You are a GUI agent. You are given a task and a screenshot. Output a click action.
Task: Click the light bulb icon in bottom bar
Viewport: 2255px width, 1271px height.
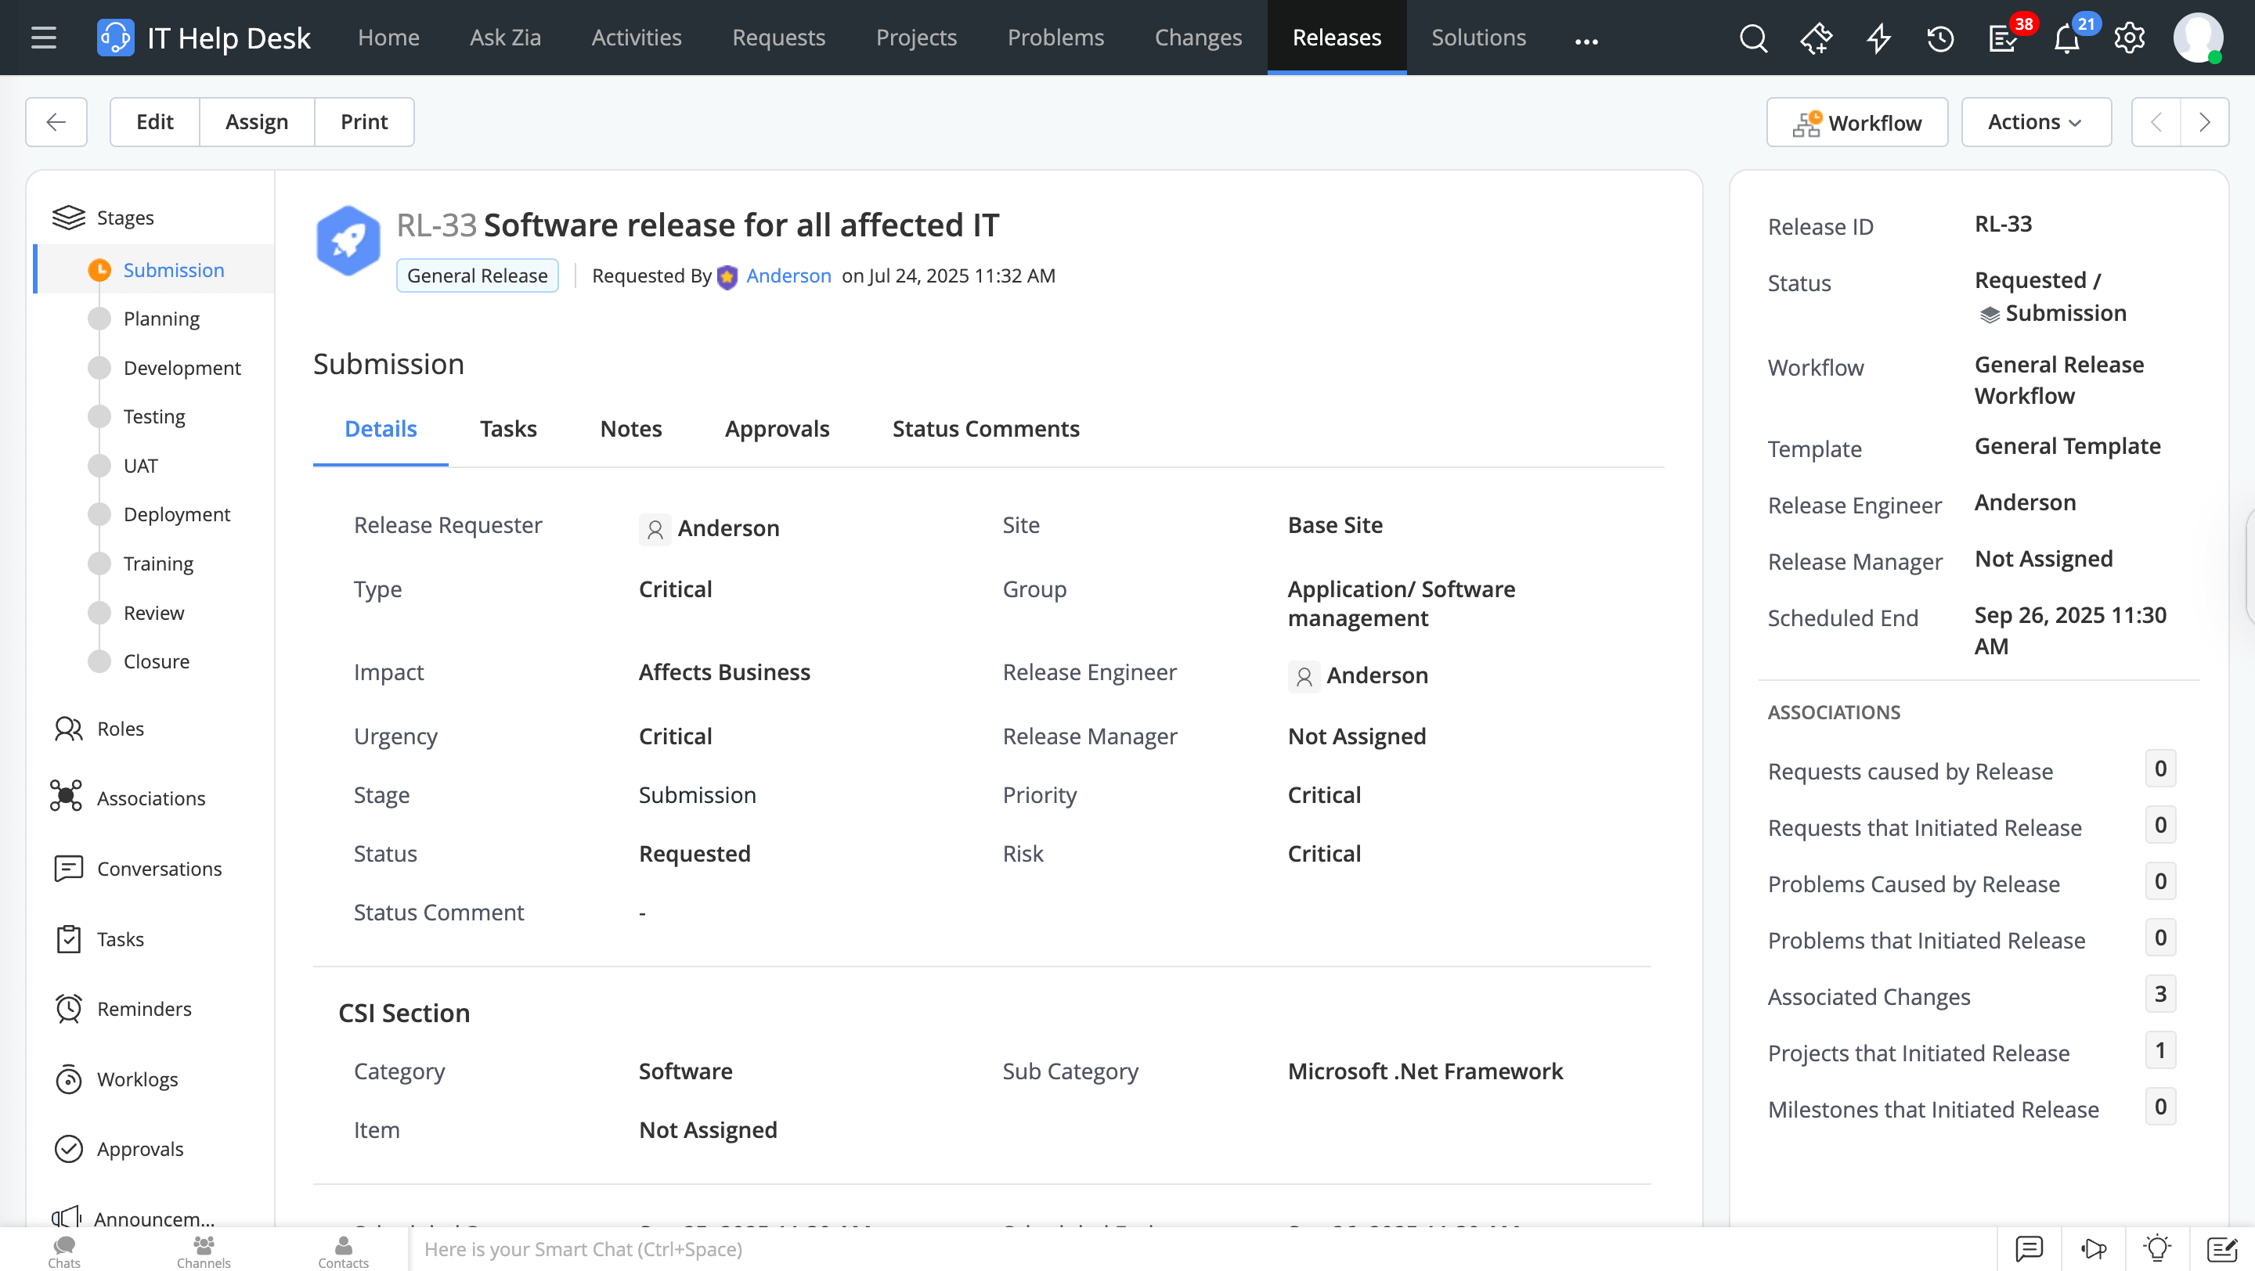pos(2157,1248)
